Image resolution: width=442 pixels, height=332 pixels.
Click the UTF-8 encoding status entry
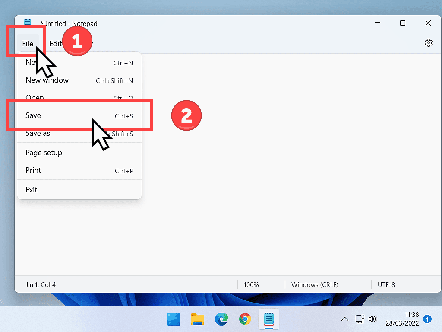click(x=386, y=284)
